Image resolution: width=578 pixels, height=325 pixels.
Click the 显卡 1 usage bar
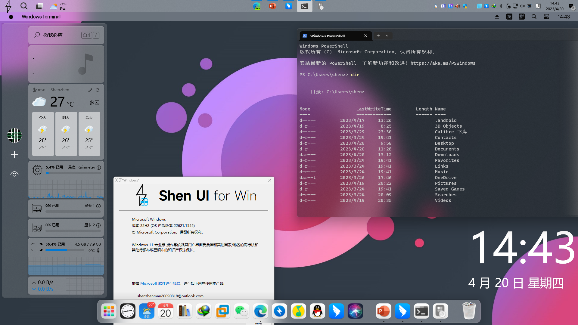(73, 212)
